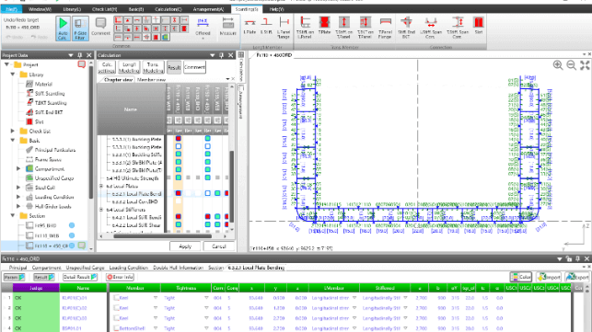Switch to the Result tab in Calculation panel

[x=174, y=67]
